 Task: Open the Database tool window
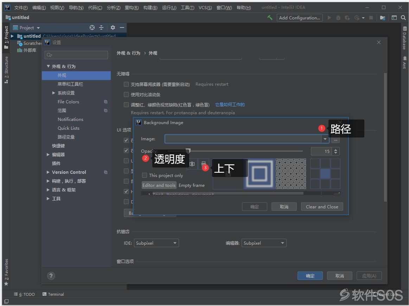point(404,38)
